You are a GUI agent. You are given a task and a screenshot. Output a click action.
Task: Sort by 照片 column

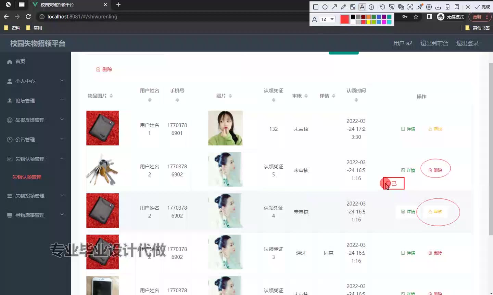point(230,96)
